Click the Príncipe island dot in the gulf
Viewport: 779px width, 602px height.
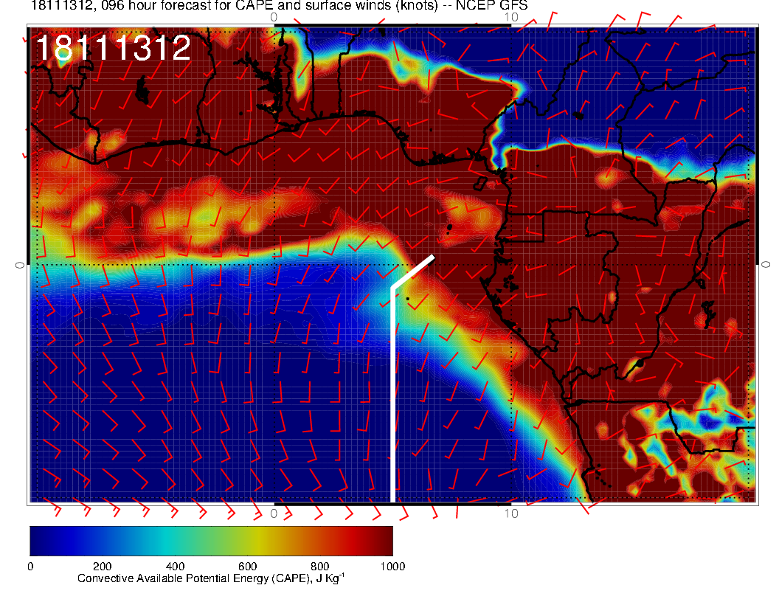click(x=449, y=227)
